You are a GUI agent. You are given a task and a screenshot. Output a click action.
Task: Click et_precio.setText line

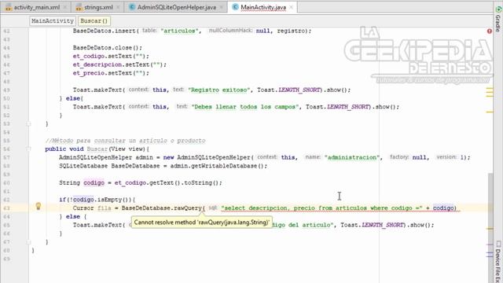(x=111, y=73)
